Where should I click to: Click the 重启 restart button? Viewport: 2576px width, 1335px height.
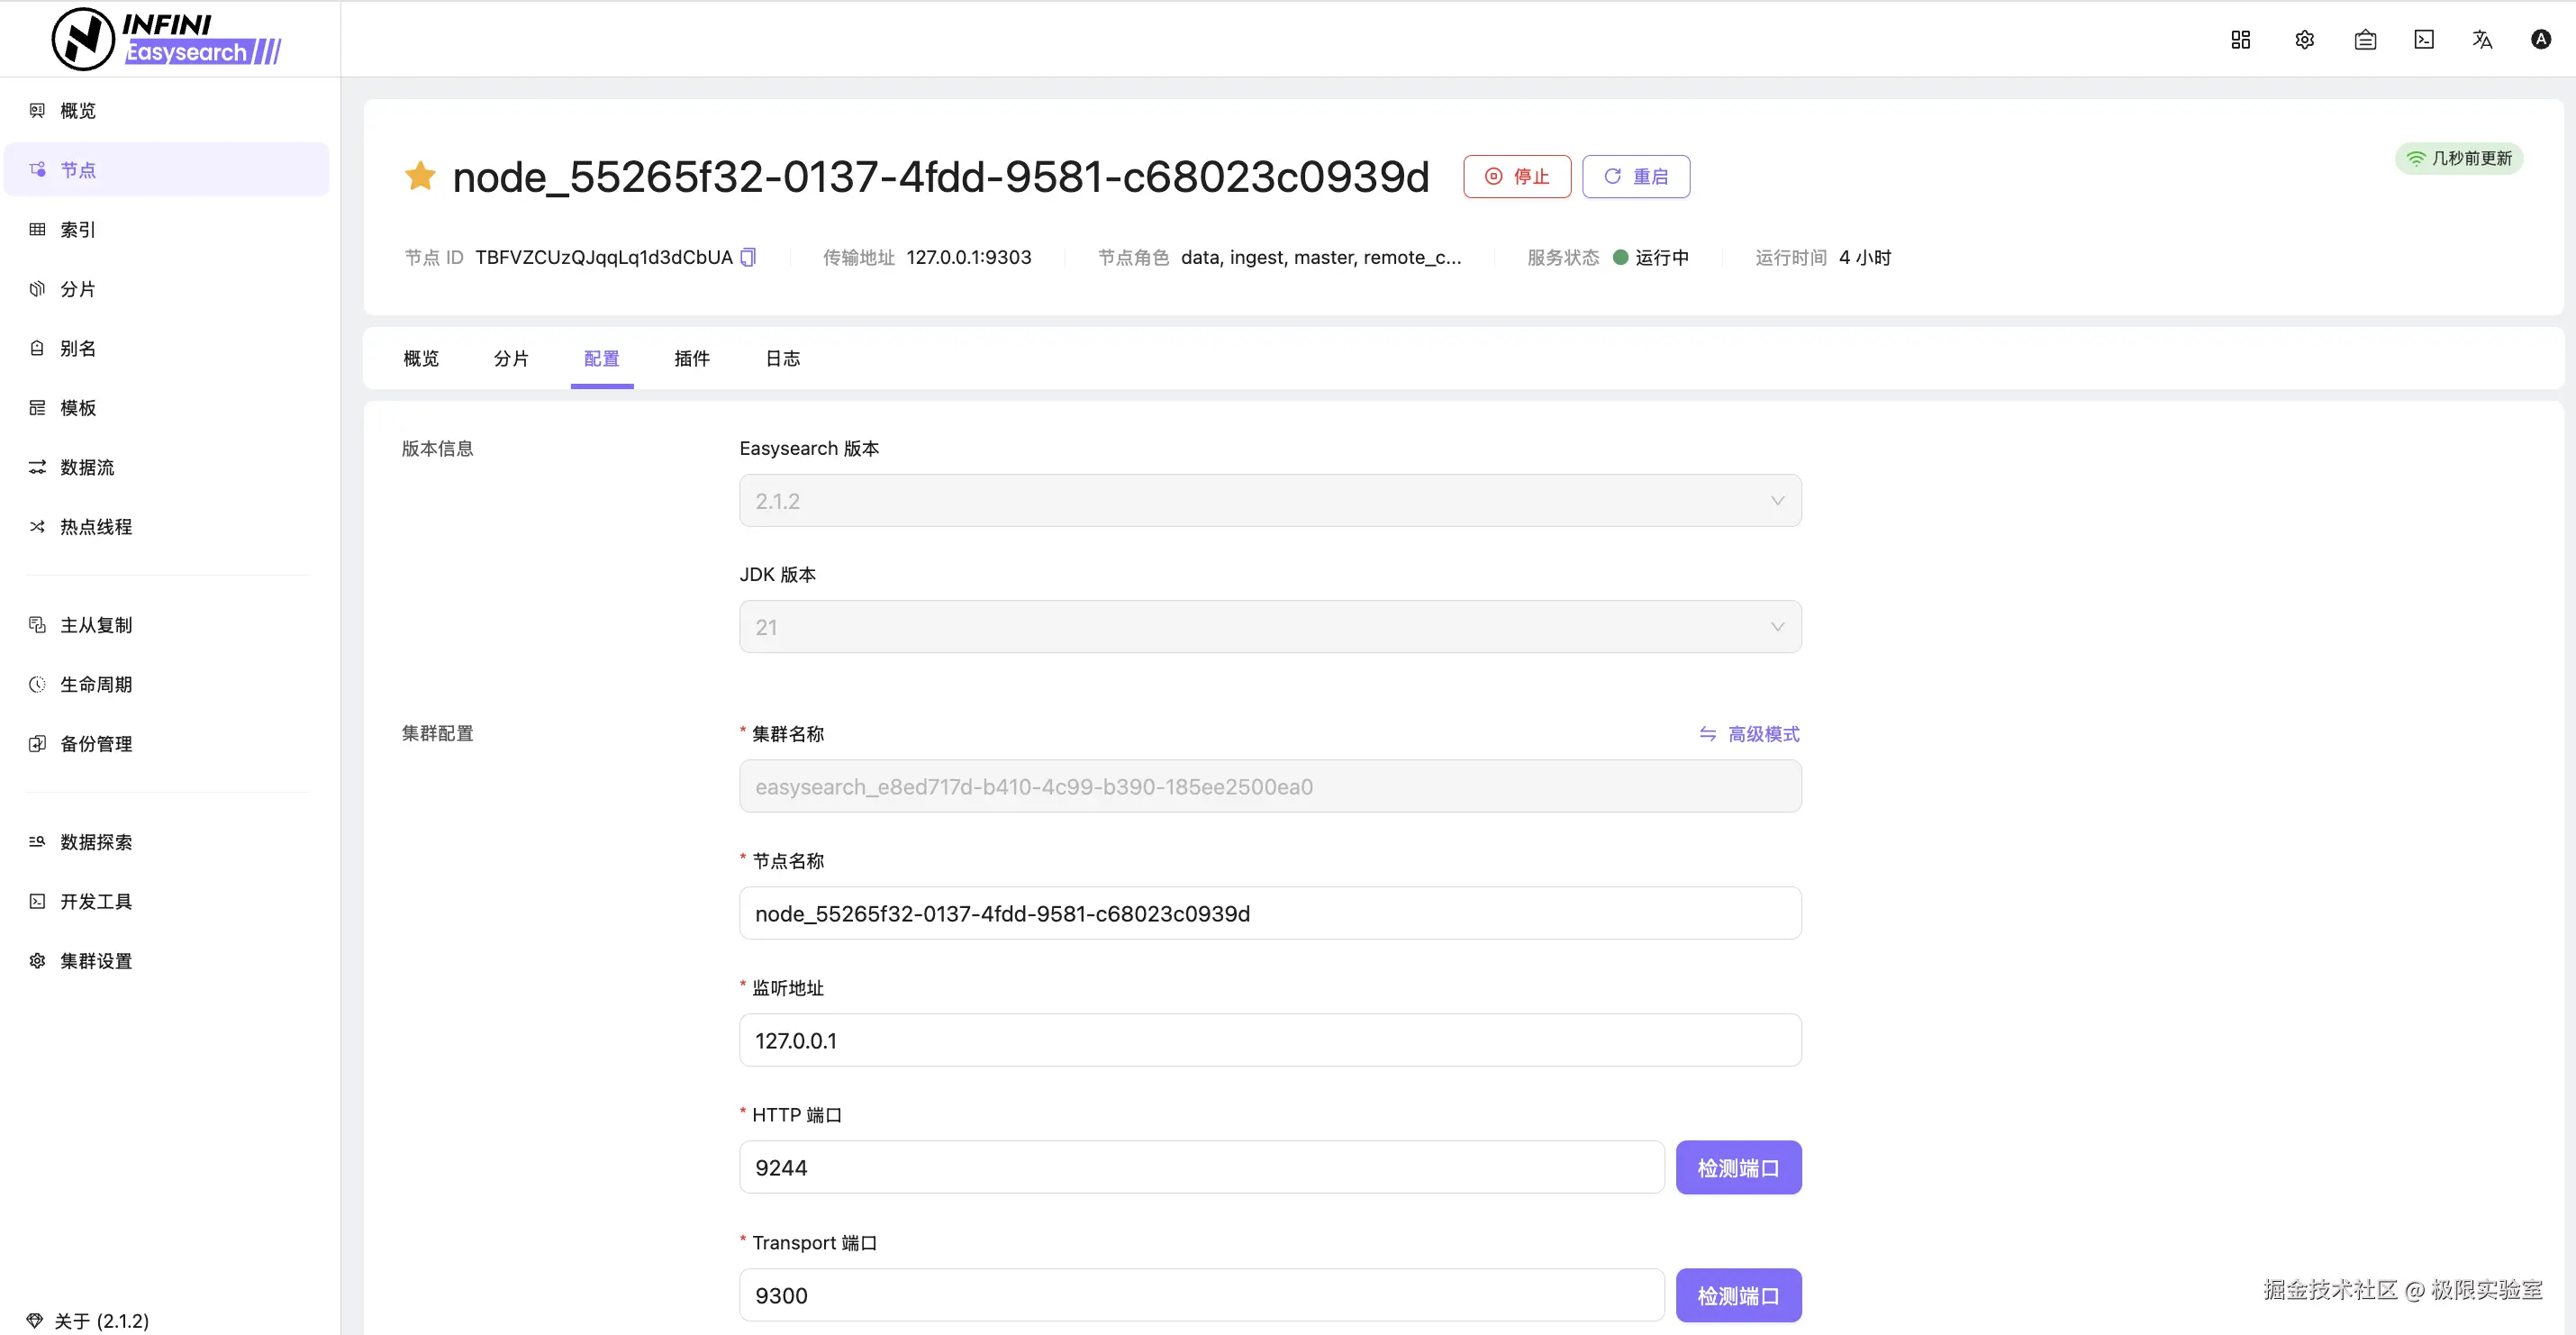(1635, 176)
